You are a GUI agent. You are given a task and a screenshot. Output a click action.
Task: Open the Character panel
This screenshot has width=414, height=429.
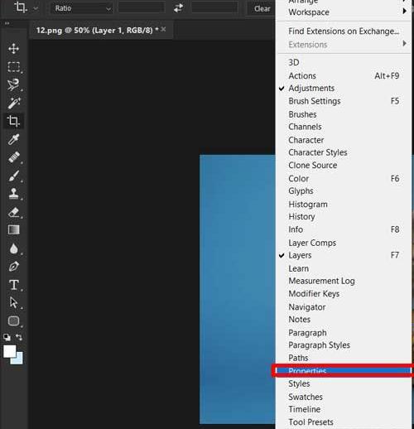pyautogui.click(x=344, y=140)
